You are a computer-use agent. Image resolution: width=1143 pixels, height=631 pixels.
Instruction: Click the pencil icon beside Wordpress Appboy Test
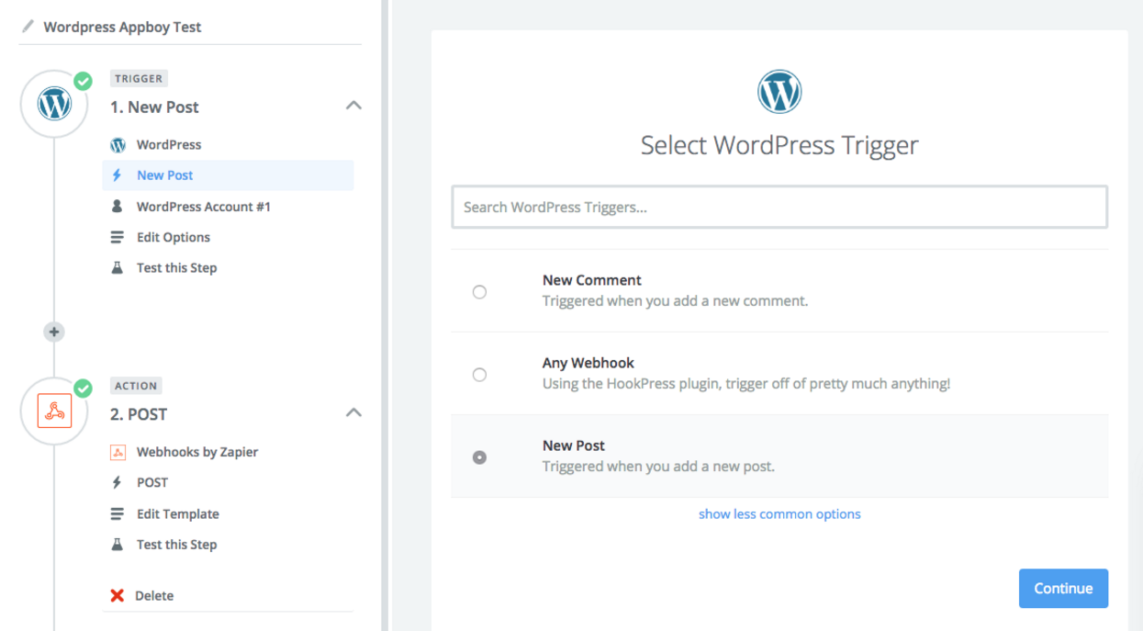click(27, 27)
